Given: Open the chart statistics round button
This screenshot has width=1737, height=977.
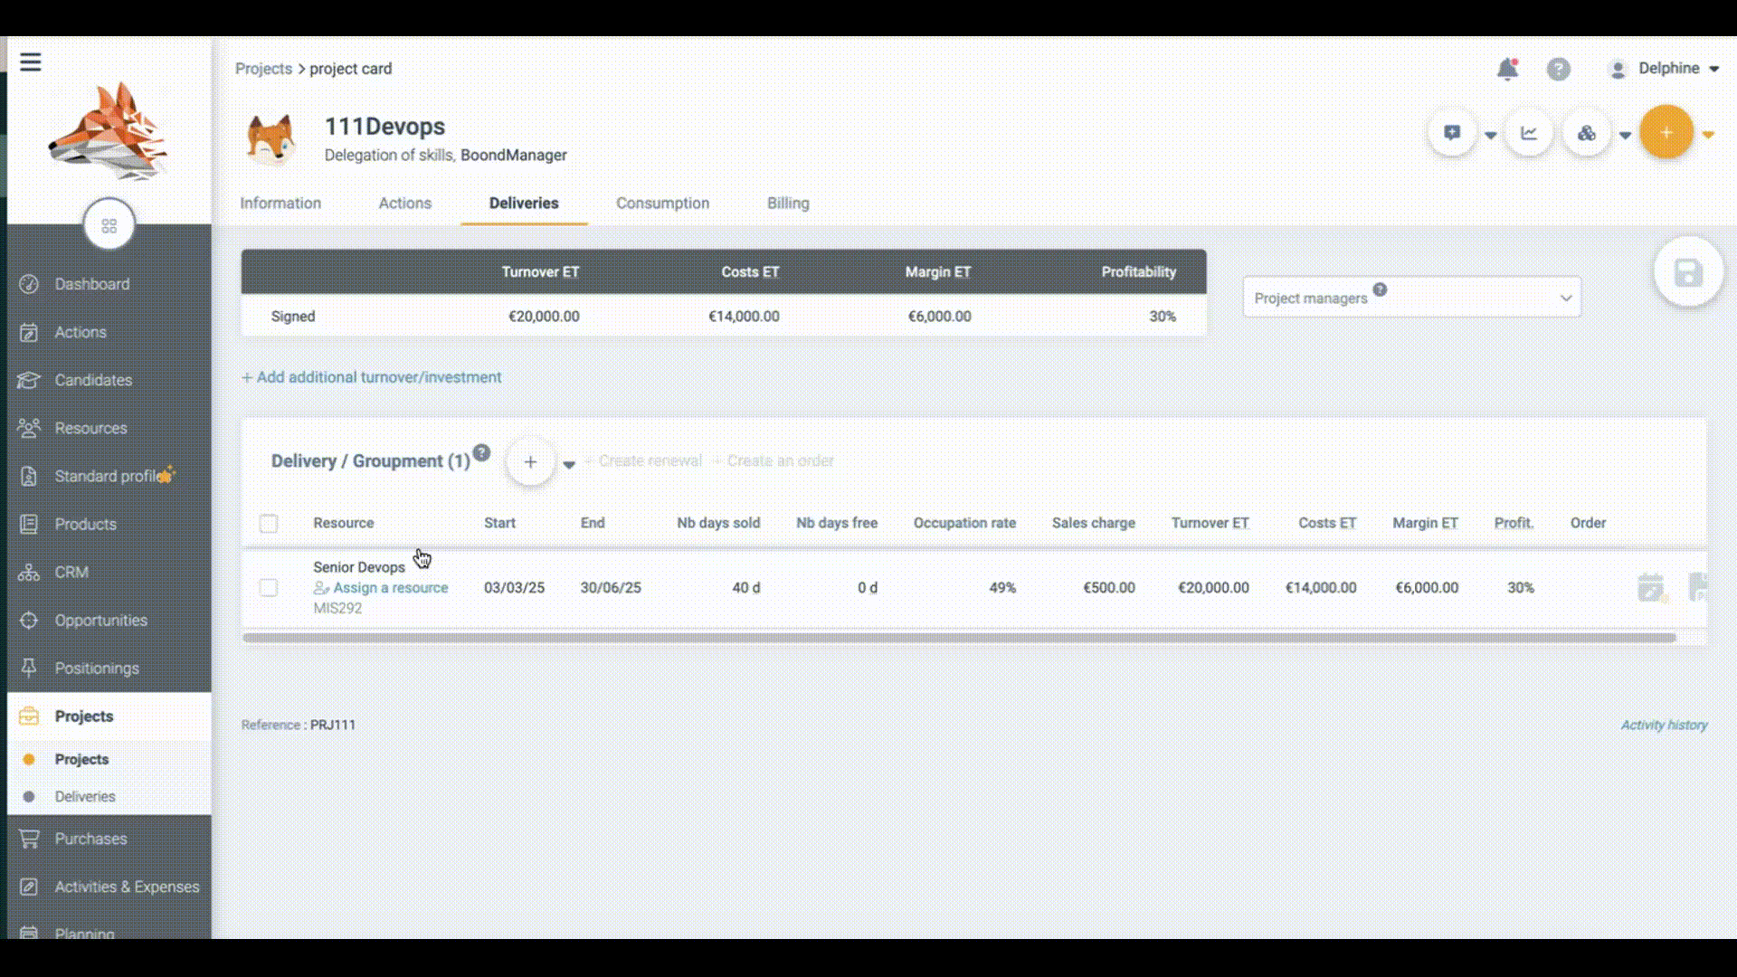Looking at the screenshot, I should click(1529, 133).
